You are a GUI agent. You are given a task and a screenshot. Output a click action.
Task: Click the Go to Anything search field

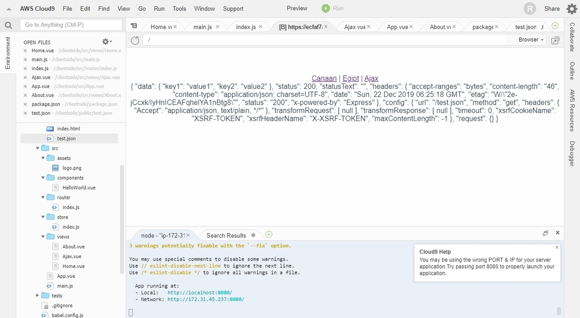pos(71,25)
